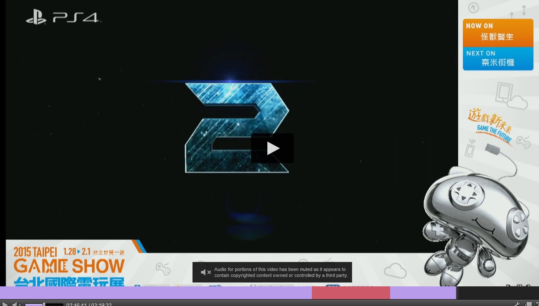The image size is (539, 306).
Task: Click the 02:46:41 elapsed time display
Action: pyautogui.click(x=76, y=305)
